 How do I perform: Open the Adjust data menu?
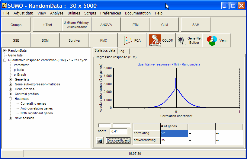(x=23, y=13)
